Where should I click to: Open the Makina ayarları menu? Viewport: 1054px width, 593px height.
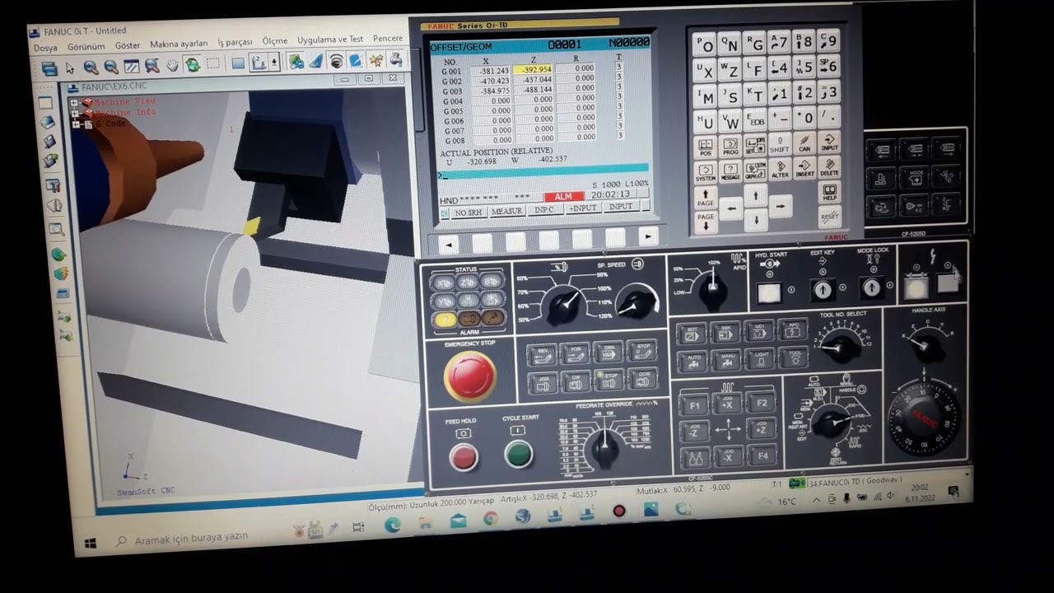[x=179, y=44]
